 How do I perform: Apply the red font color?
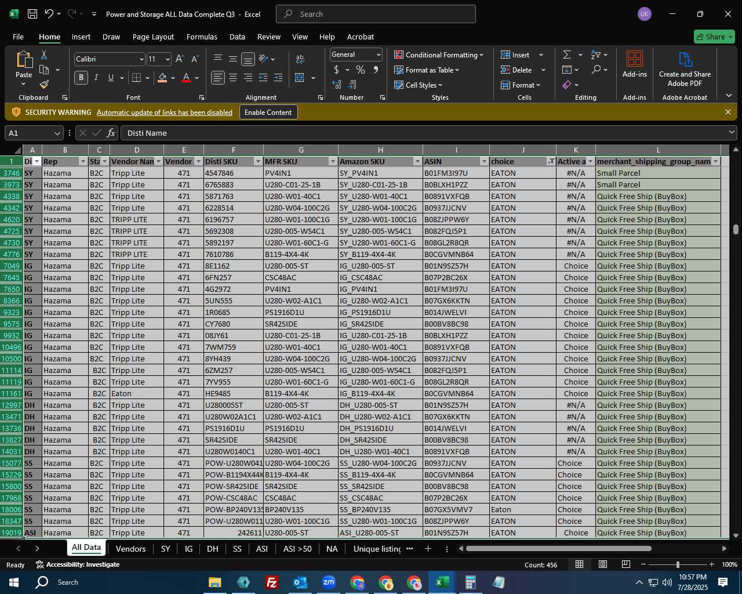186,78
